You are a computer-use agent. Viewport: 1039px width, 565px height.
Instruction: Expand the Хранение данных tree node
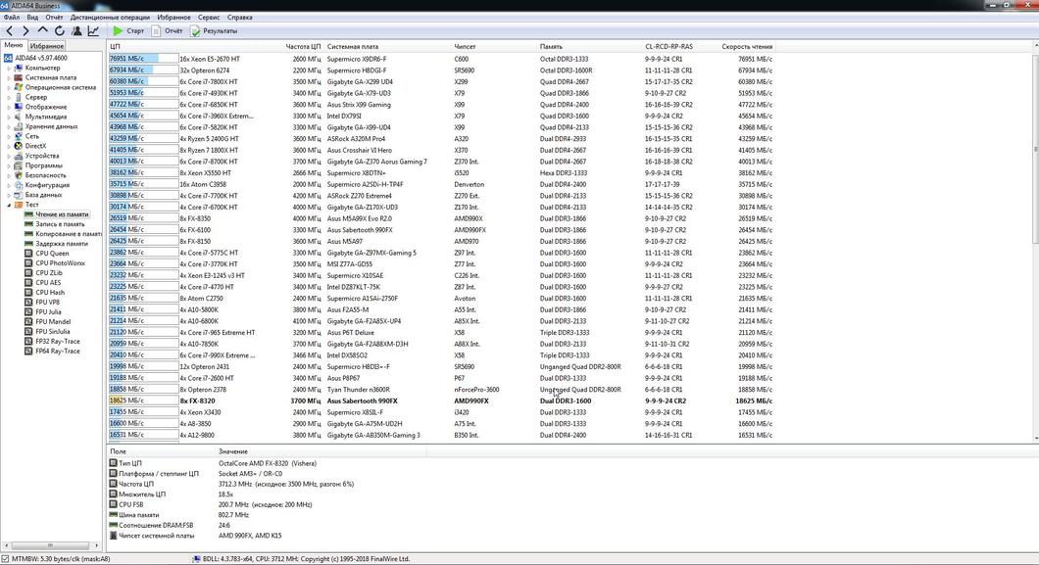[x=9, y=126]
